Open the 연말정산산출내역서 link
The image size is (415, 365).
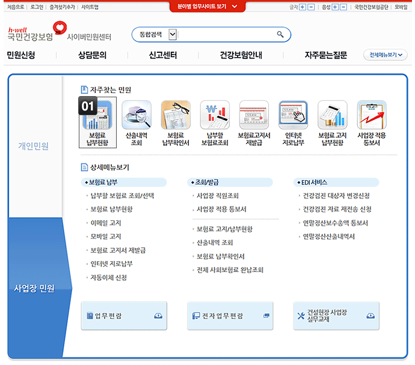329,237
